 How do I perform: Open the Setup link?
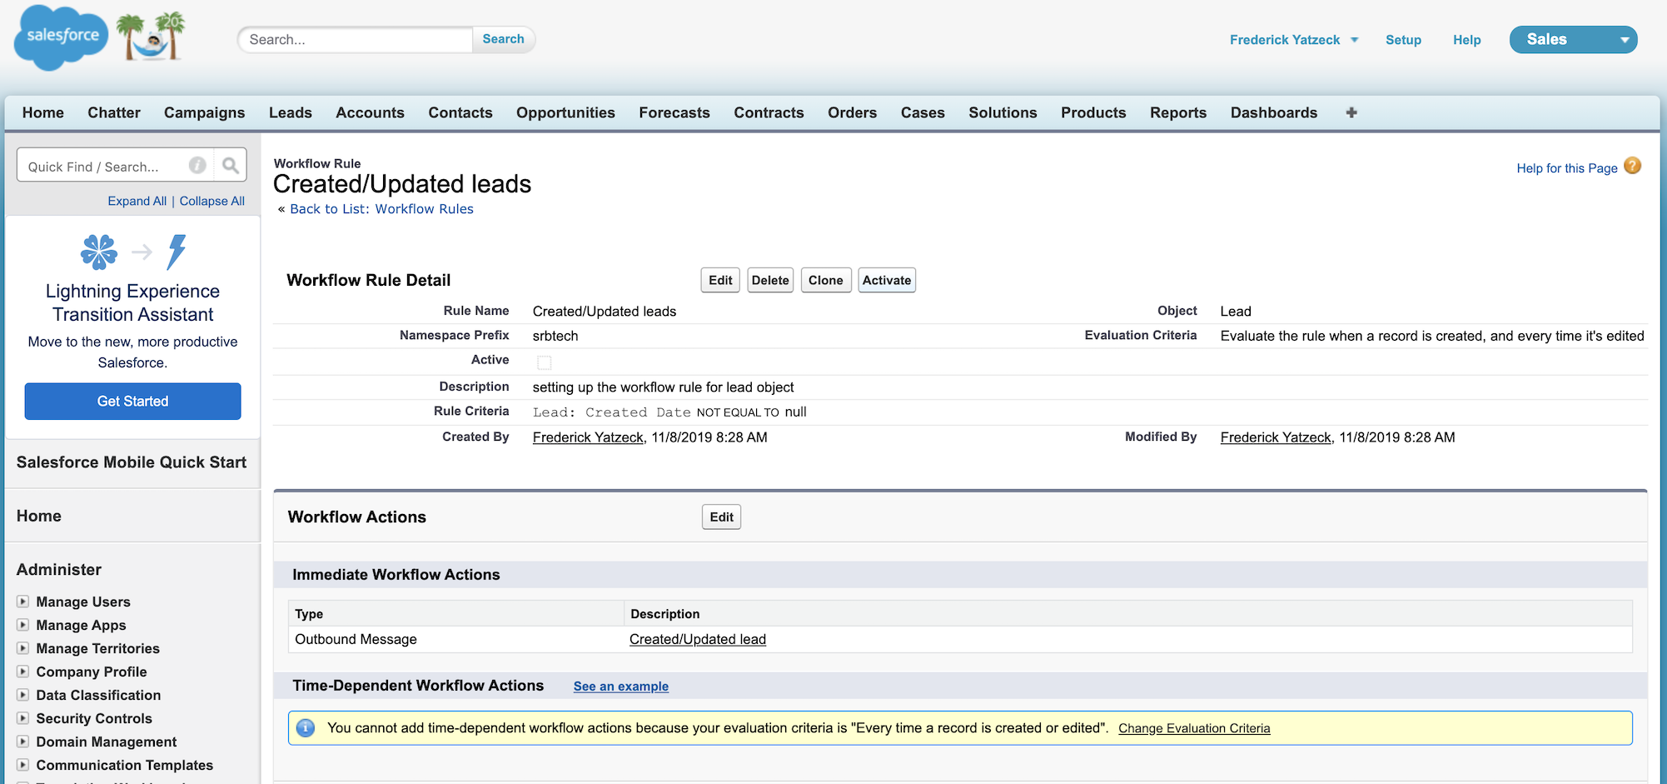pyautogui.click(x=1403, y=40)
